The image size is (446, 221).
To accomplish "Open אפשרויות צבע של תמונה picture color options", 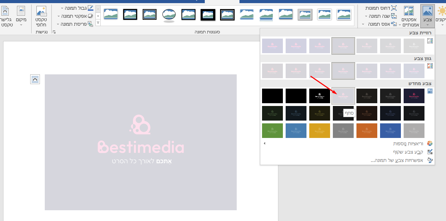I will pyautogui.click(x=347, y=161).
